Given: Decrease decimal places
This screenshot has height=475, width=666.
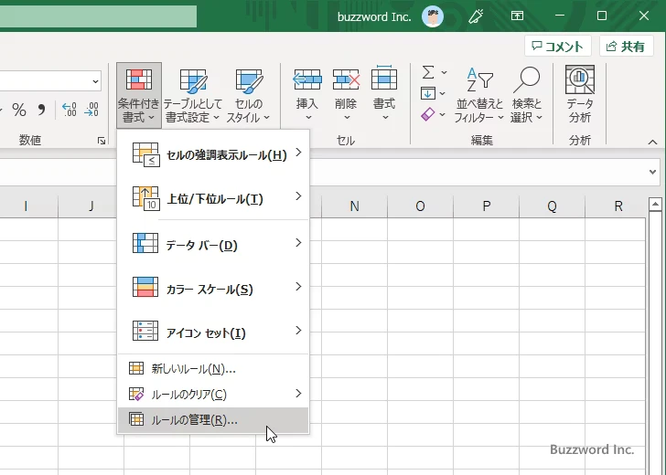Looking at the screenshot, I should point(91,110).
